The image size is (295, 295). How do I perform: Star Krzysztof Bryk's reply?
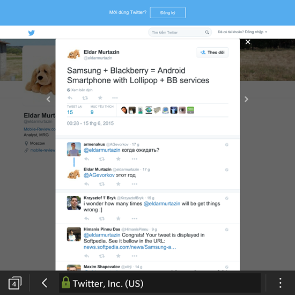click(x=118, y=218)
